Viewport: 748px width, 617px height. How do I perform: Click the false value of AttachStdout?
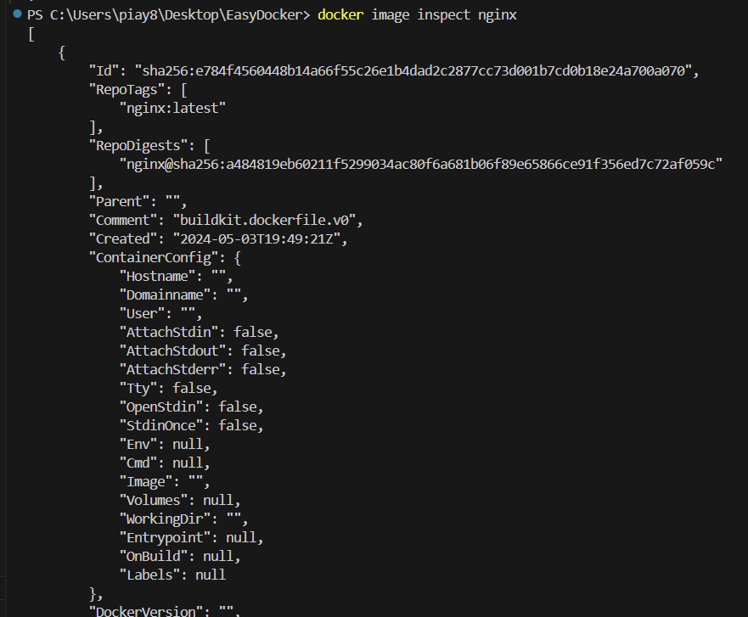pos(261,351)
